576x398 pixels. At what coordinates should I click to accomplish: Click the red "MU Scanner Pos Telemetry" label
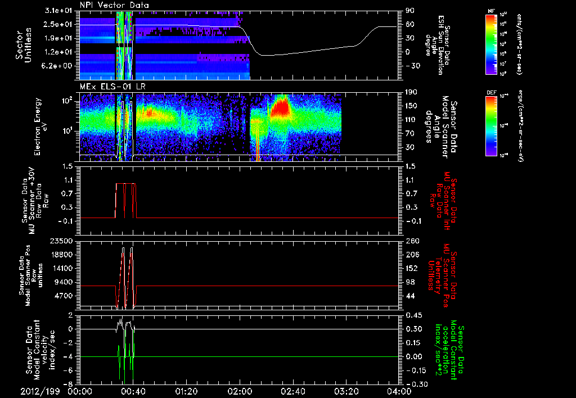[441, 275]
